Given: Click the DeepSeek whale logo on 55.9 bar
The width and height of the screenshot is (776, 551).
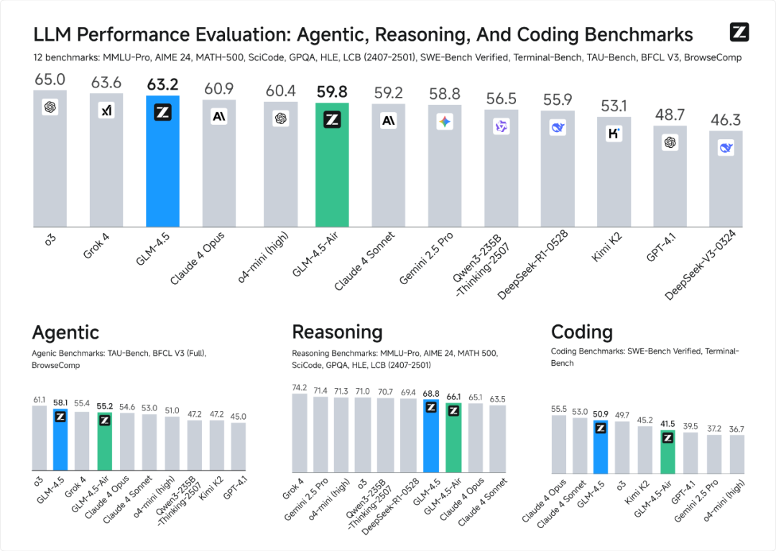Looking at the screenshot, I should pos(558,128).
